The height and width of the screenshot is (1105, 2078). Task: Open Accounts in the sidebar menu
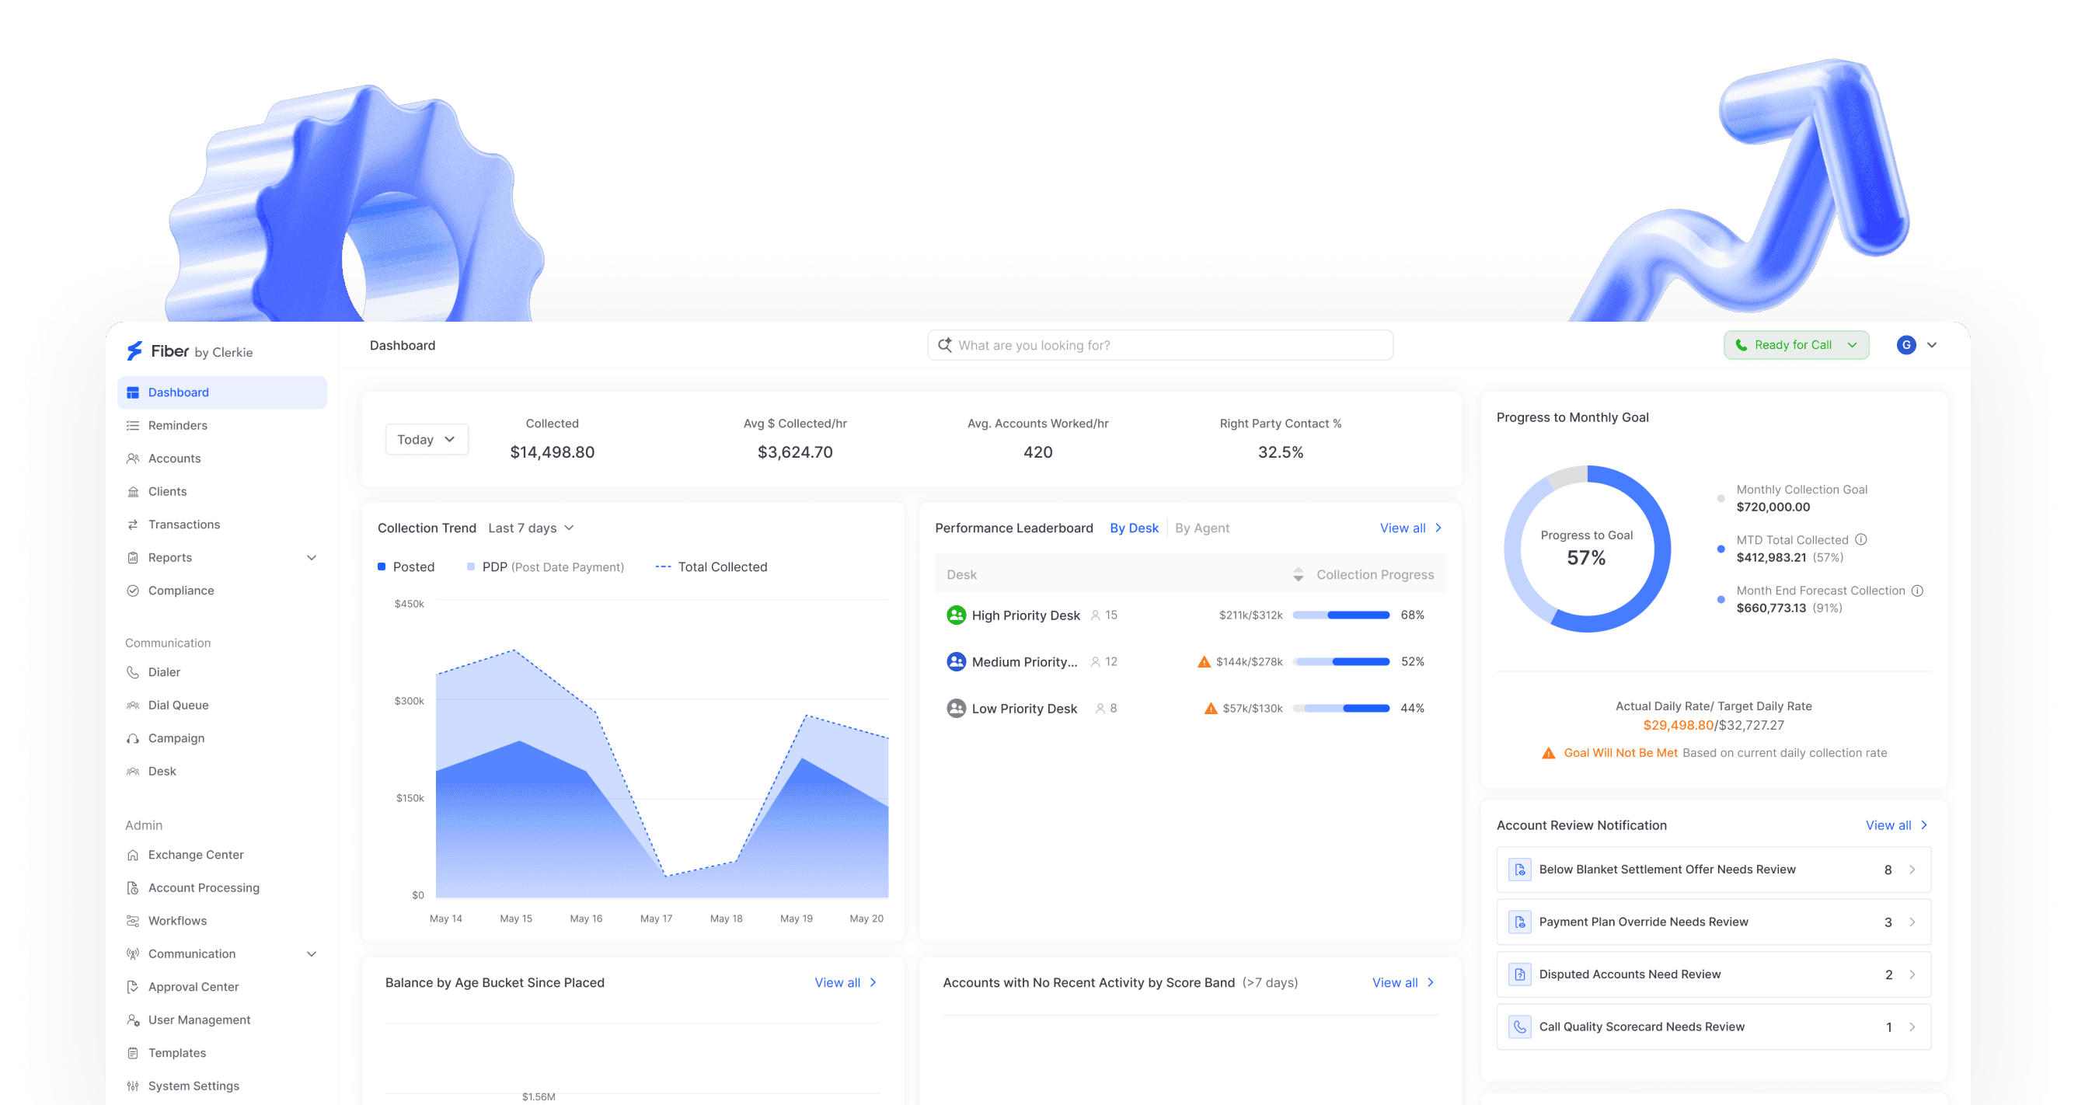[174, 458]
